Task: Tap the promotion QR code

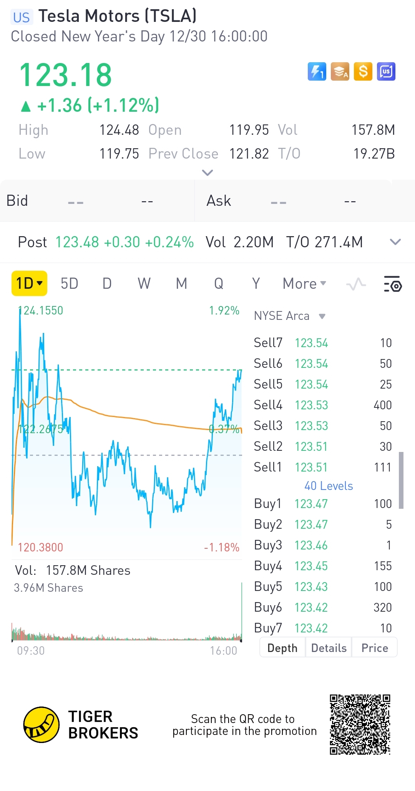Action: coord(360,725)
